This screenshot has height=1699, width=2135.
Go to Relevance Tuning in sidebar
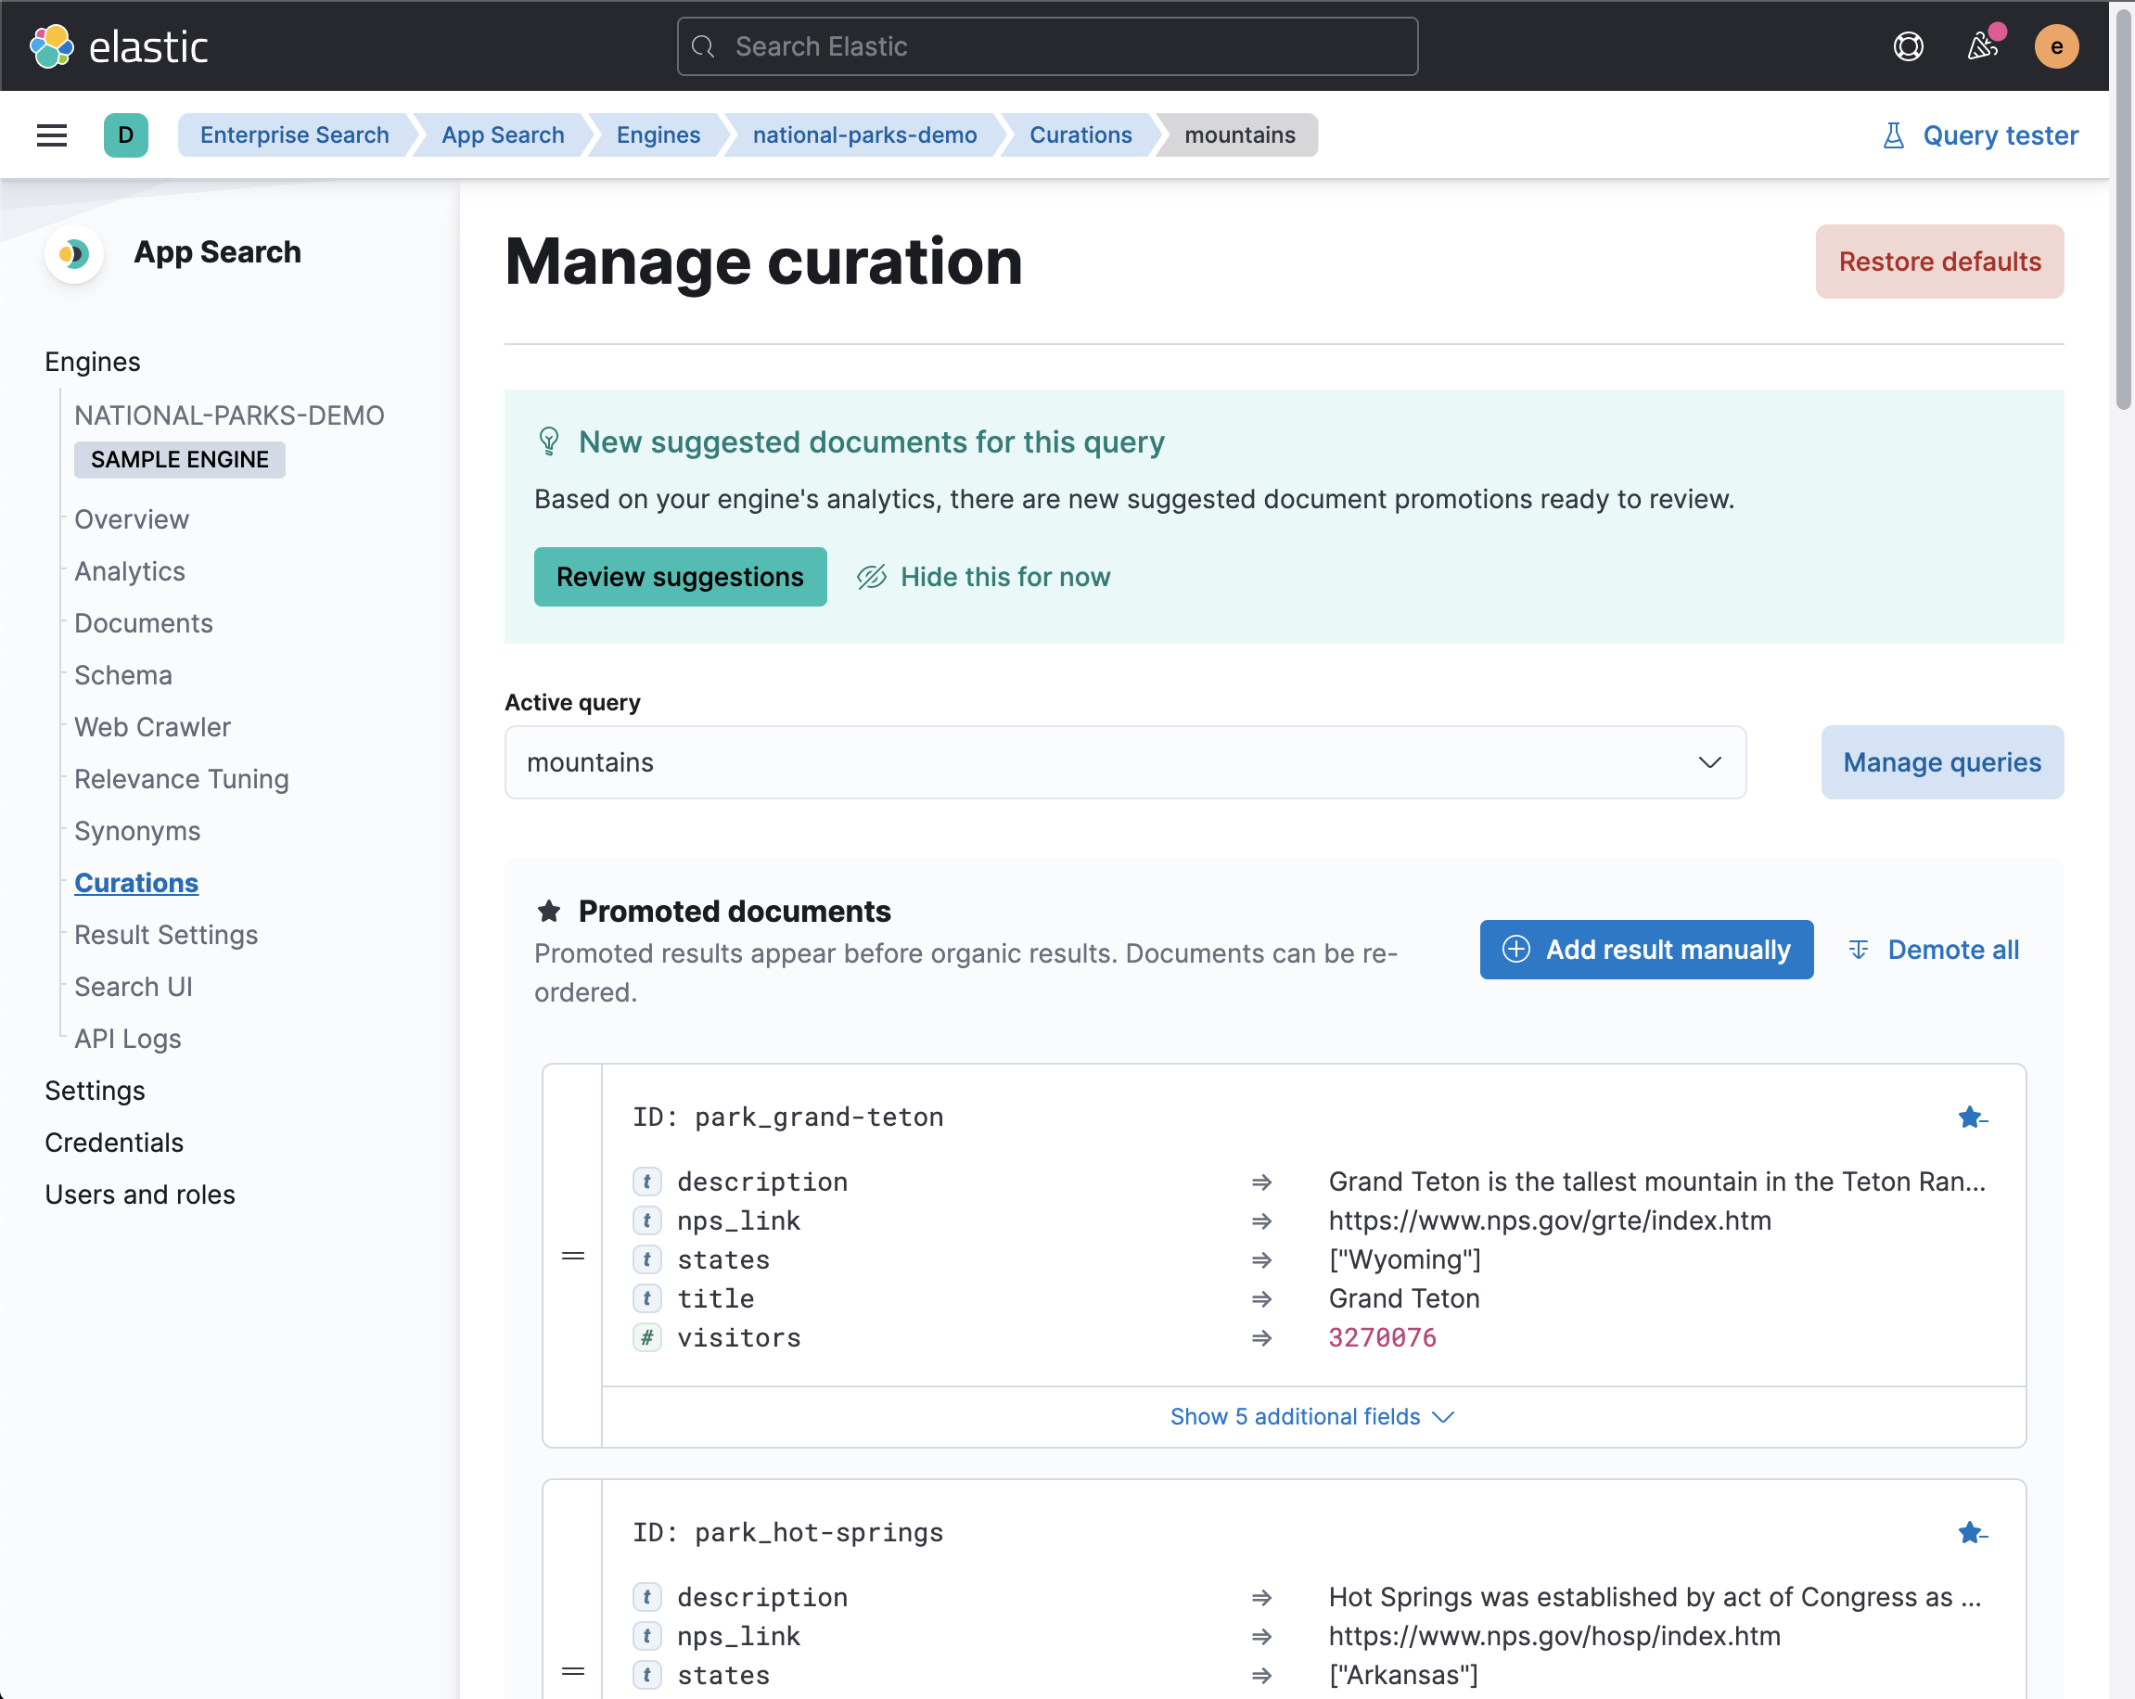tap(181, 779)
